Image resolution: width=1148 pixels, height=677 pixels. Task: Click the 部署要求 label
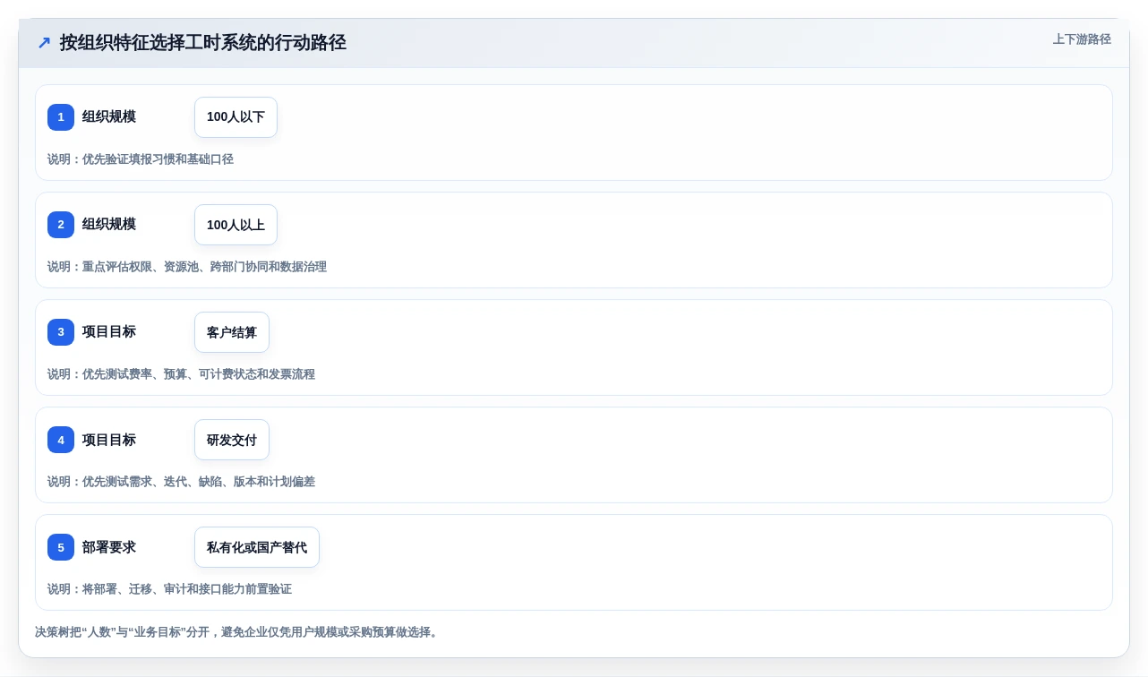109,547
